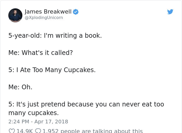Click the word 'never' in the tweet

point(131,104)
